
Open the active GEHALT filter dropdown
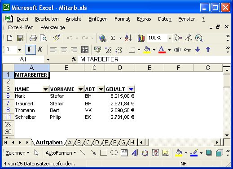(x=131, y=89)
